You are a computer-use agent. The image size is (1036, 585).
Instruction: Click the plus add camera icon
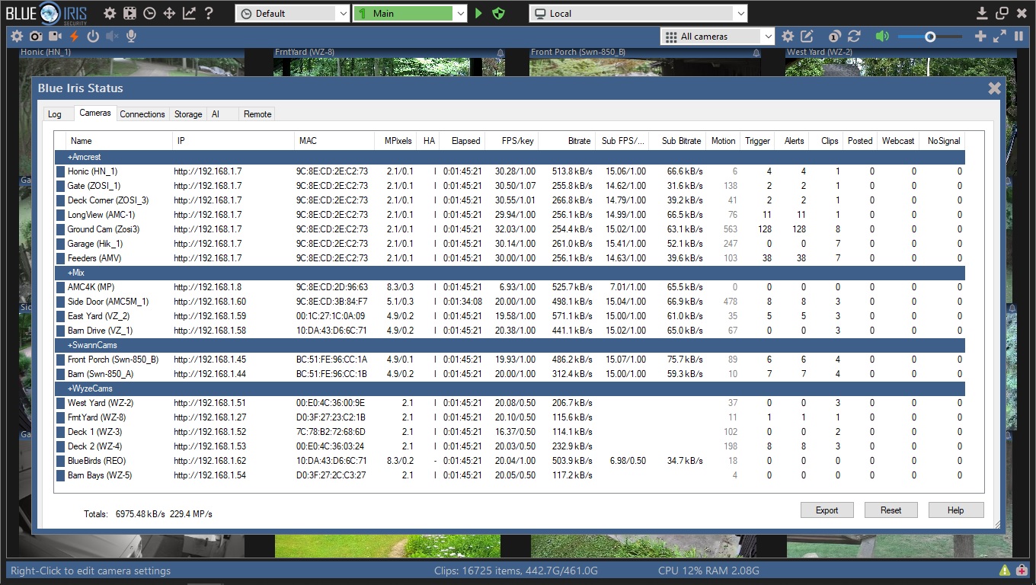click(x=980, y=36)
